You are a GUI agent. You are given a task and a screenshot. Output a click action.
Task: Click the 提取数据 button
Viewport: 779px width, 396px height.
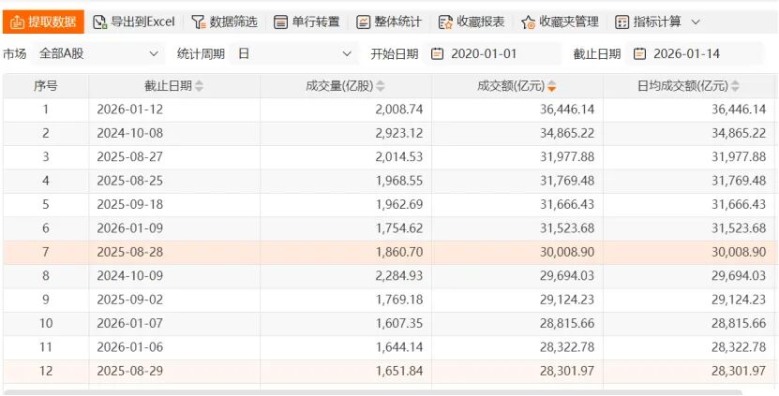coord(43,22)
